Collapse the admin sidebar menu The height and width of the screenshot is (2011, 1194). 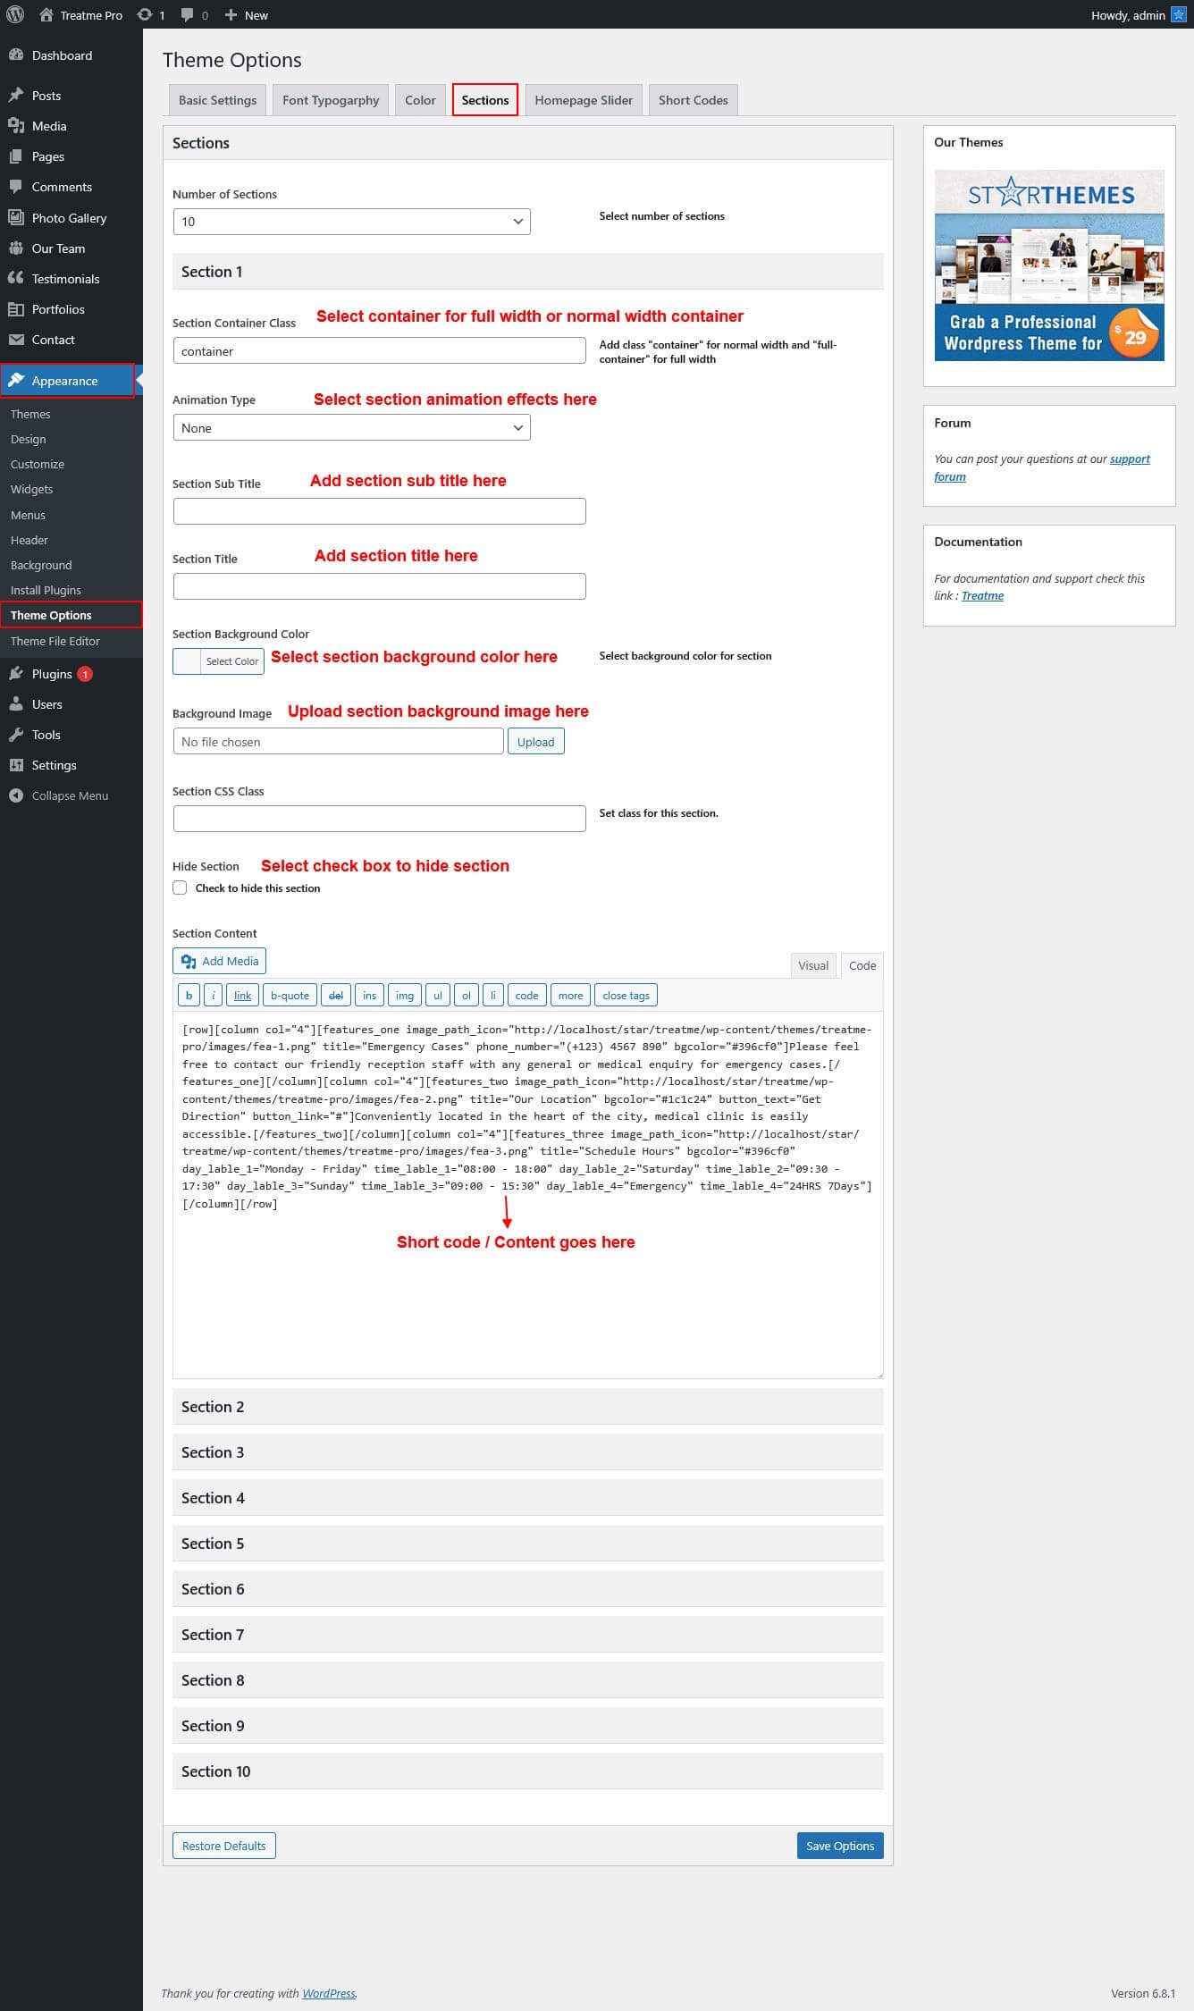click(70, 795)
